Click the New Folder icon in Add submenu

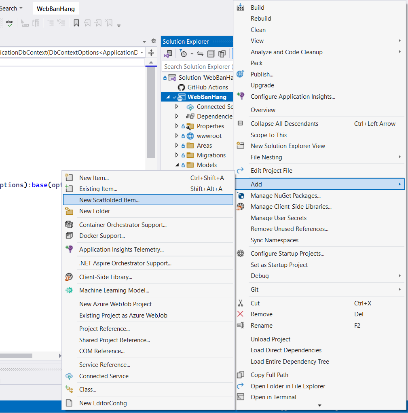[x=69, y=211]
